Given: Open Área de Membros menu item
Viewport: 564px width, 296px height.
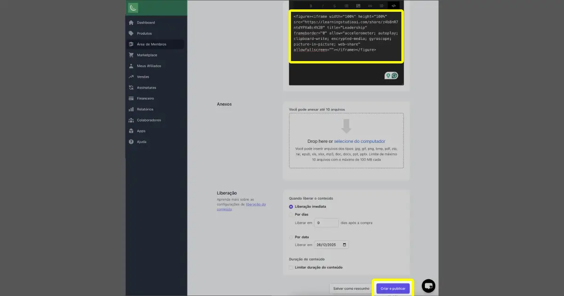Looking at the screenshot, I should click(155, 44).
